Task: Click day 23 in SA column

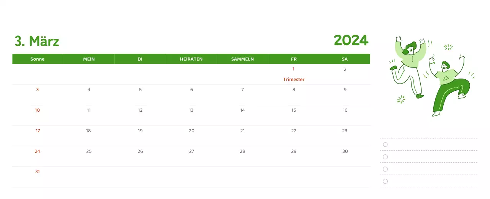Action: [x=345, y=131]
